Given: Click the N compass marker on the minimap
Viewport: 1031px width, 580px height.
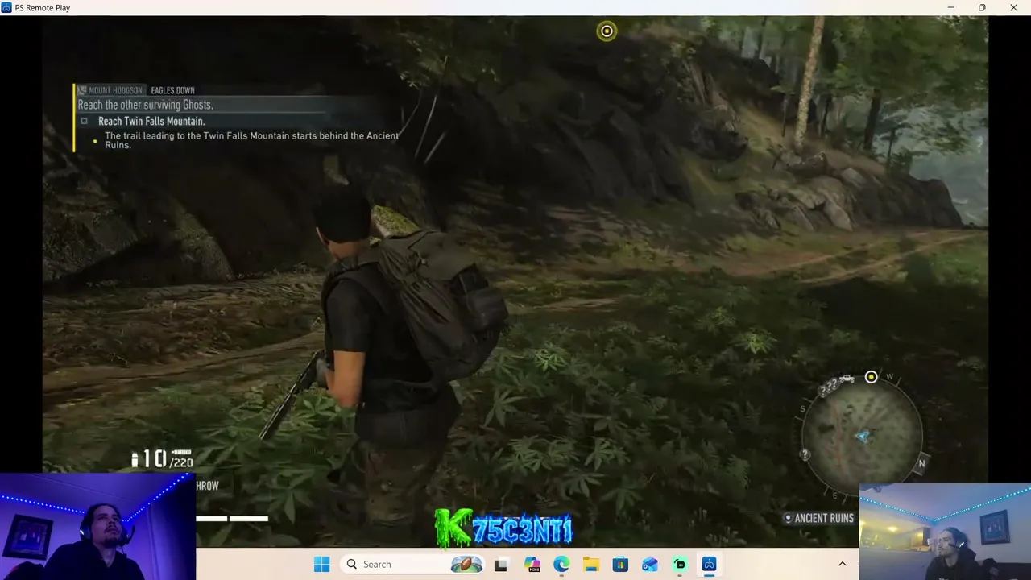Looking at the screenshot, I should click(x=921, y=463).
